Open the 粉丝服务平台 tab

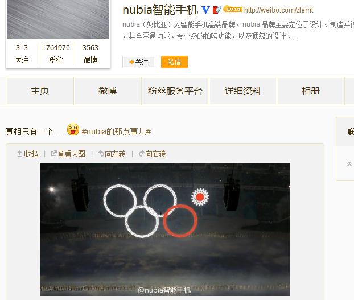coord(175,91)
